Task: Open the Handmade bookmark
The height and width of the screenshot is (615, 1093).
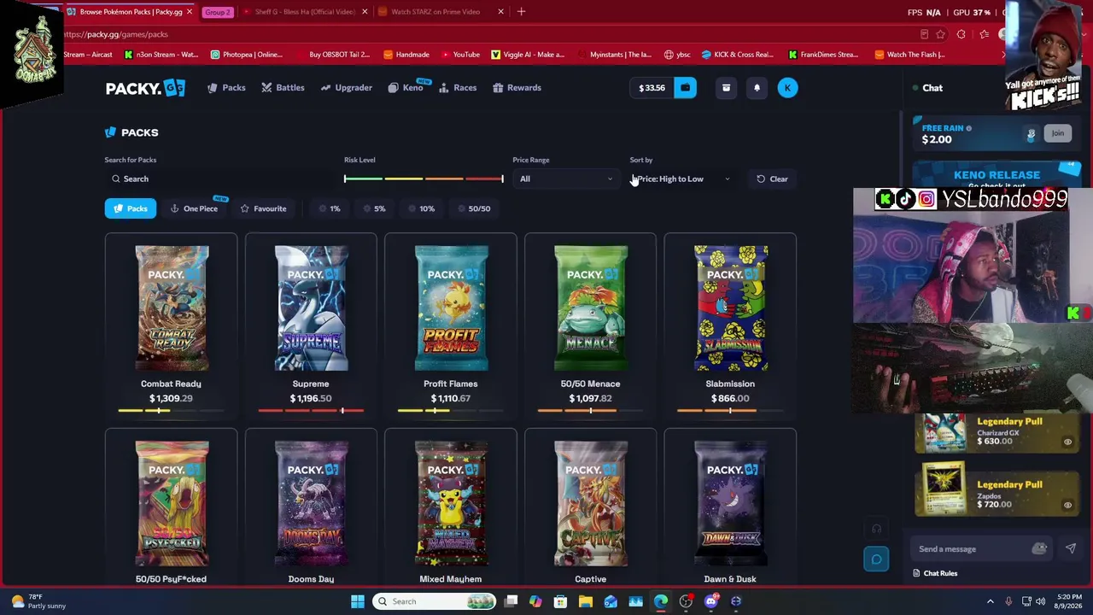Action: (406, 55)
